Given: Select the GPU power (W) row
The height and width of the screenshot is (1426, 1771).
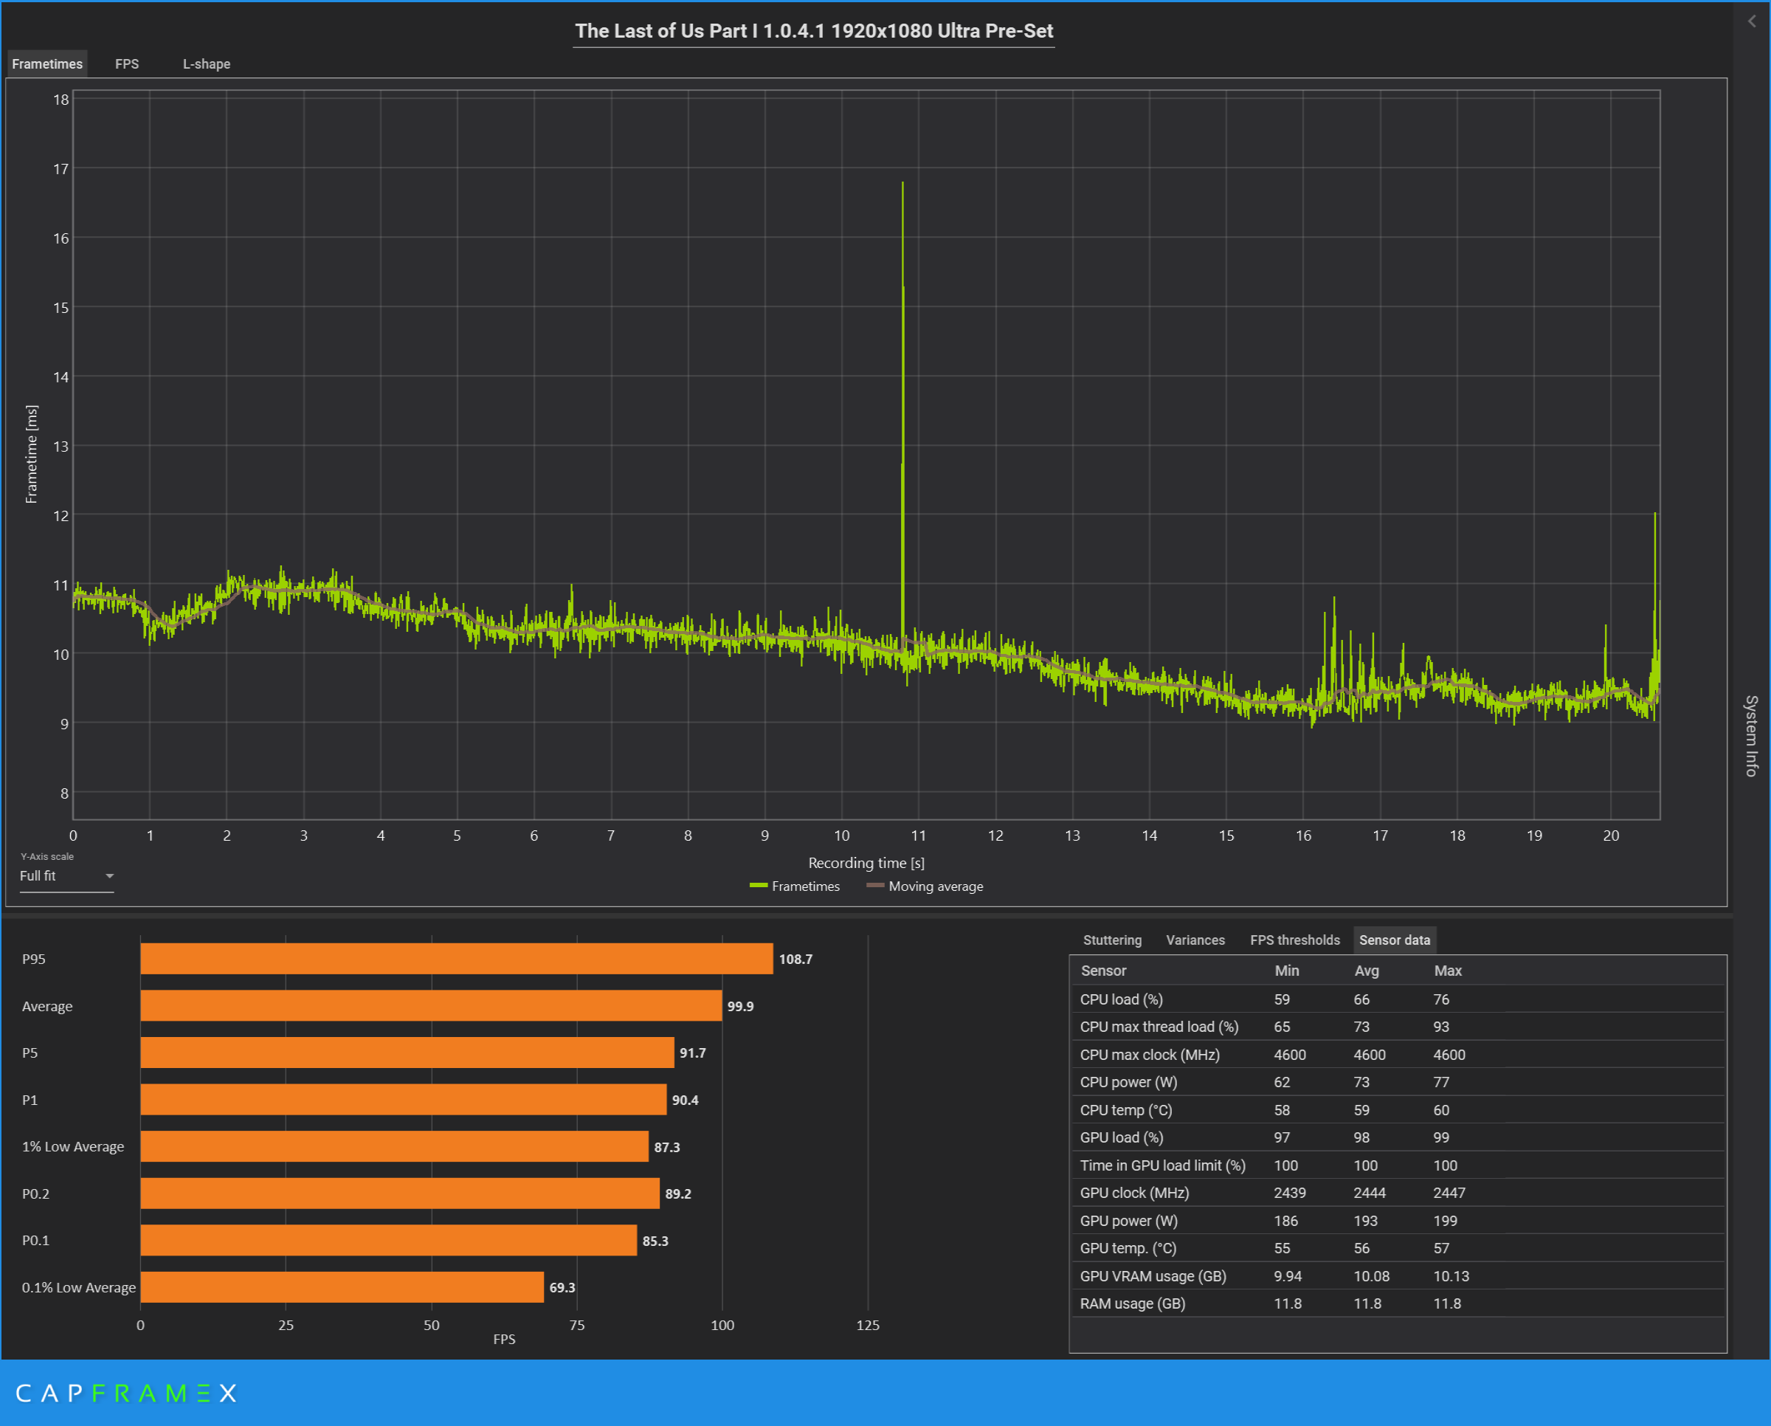Looking at the screenshot, I should coord(1398,1221).
